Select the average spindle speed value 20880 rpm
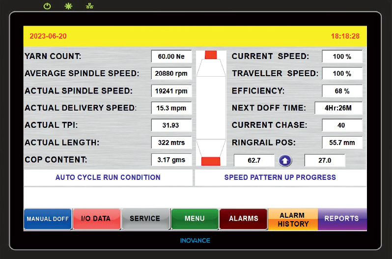The width and height of the screenshot is (392, 259). (171, 74)
